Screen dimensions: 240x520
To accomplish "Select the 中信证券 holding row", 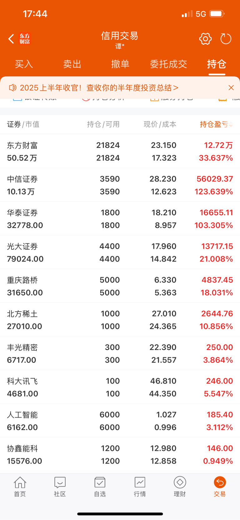I will (x=120, y=185).
